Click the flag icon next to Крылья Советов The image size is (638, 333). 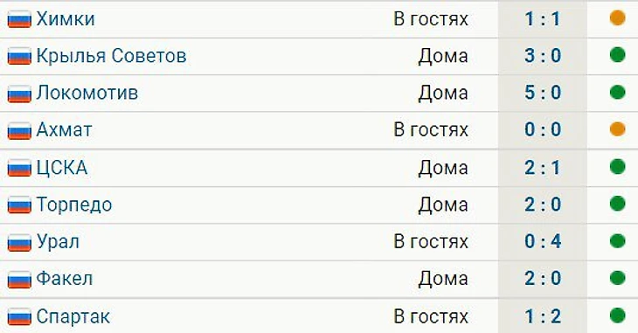point(19,56)
